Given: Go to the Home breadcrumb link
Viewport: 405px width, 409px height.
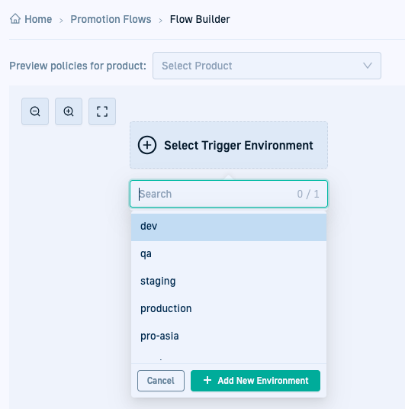Looking at the screenshot, I should click(x=38, y=19).
